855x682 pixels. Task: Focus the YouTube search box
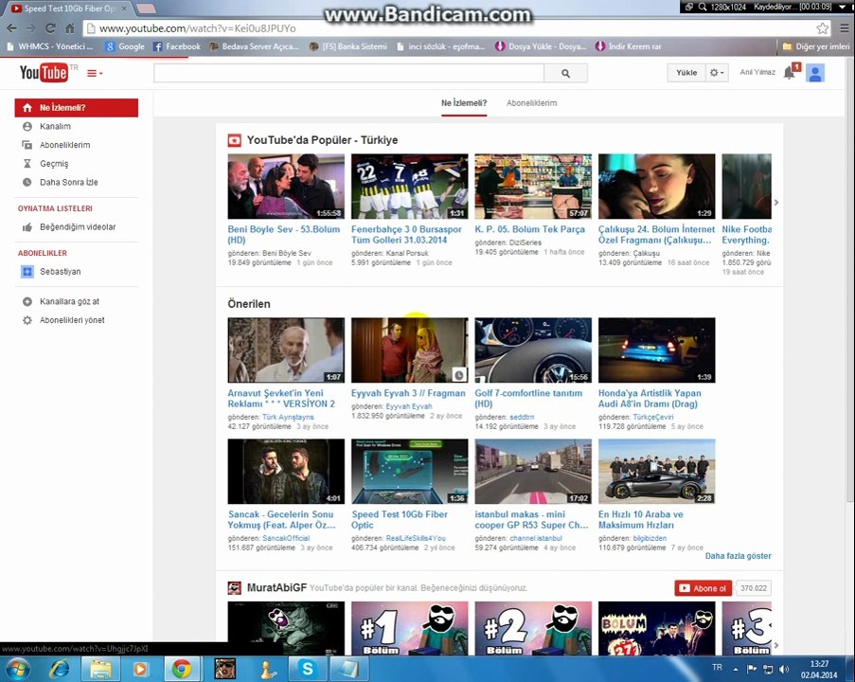[348, 73]
